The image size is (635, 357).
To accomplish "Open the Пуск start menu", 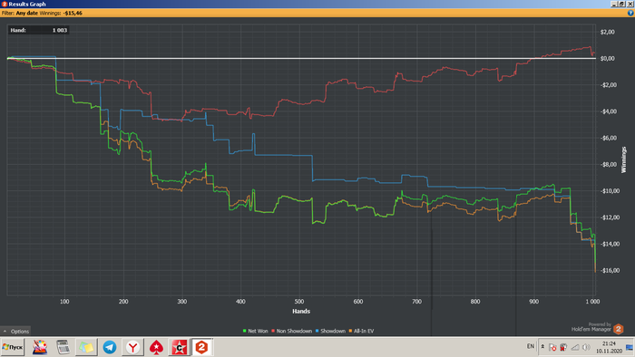I will point(13,347).
